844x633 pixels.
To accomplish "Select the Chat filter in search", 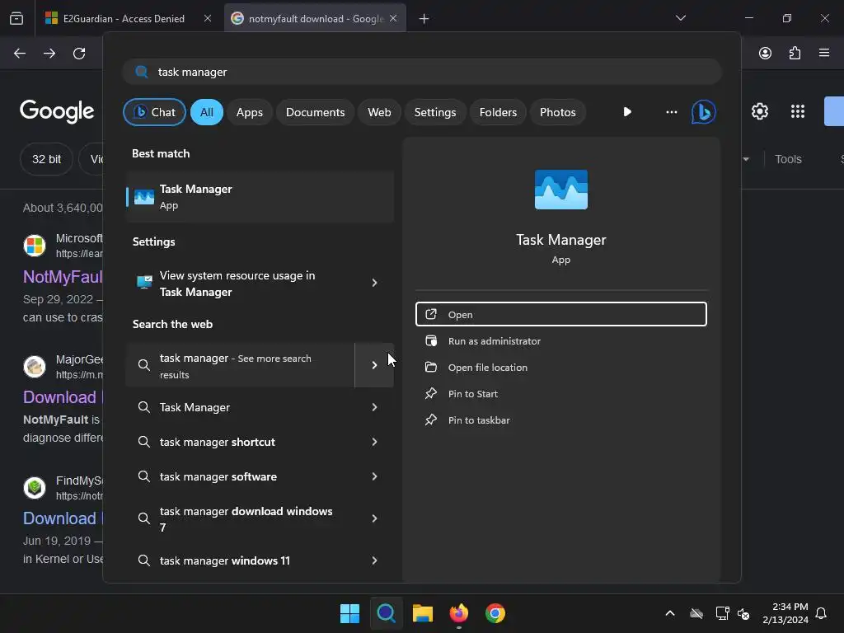I will pyautogui.click(x=154, y=112).
